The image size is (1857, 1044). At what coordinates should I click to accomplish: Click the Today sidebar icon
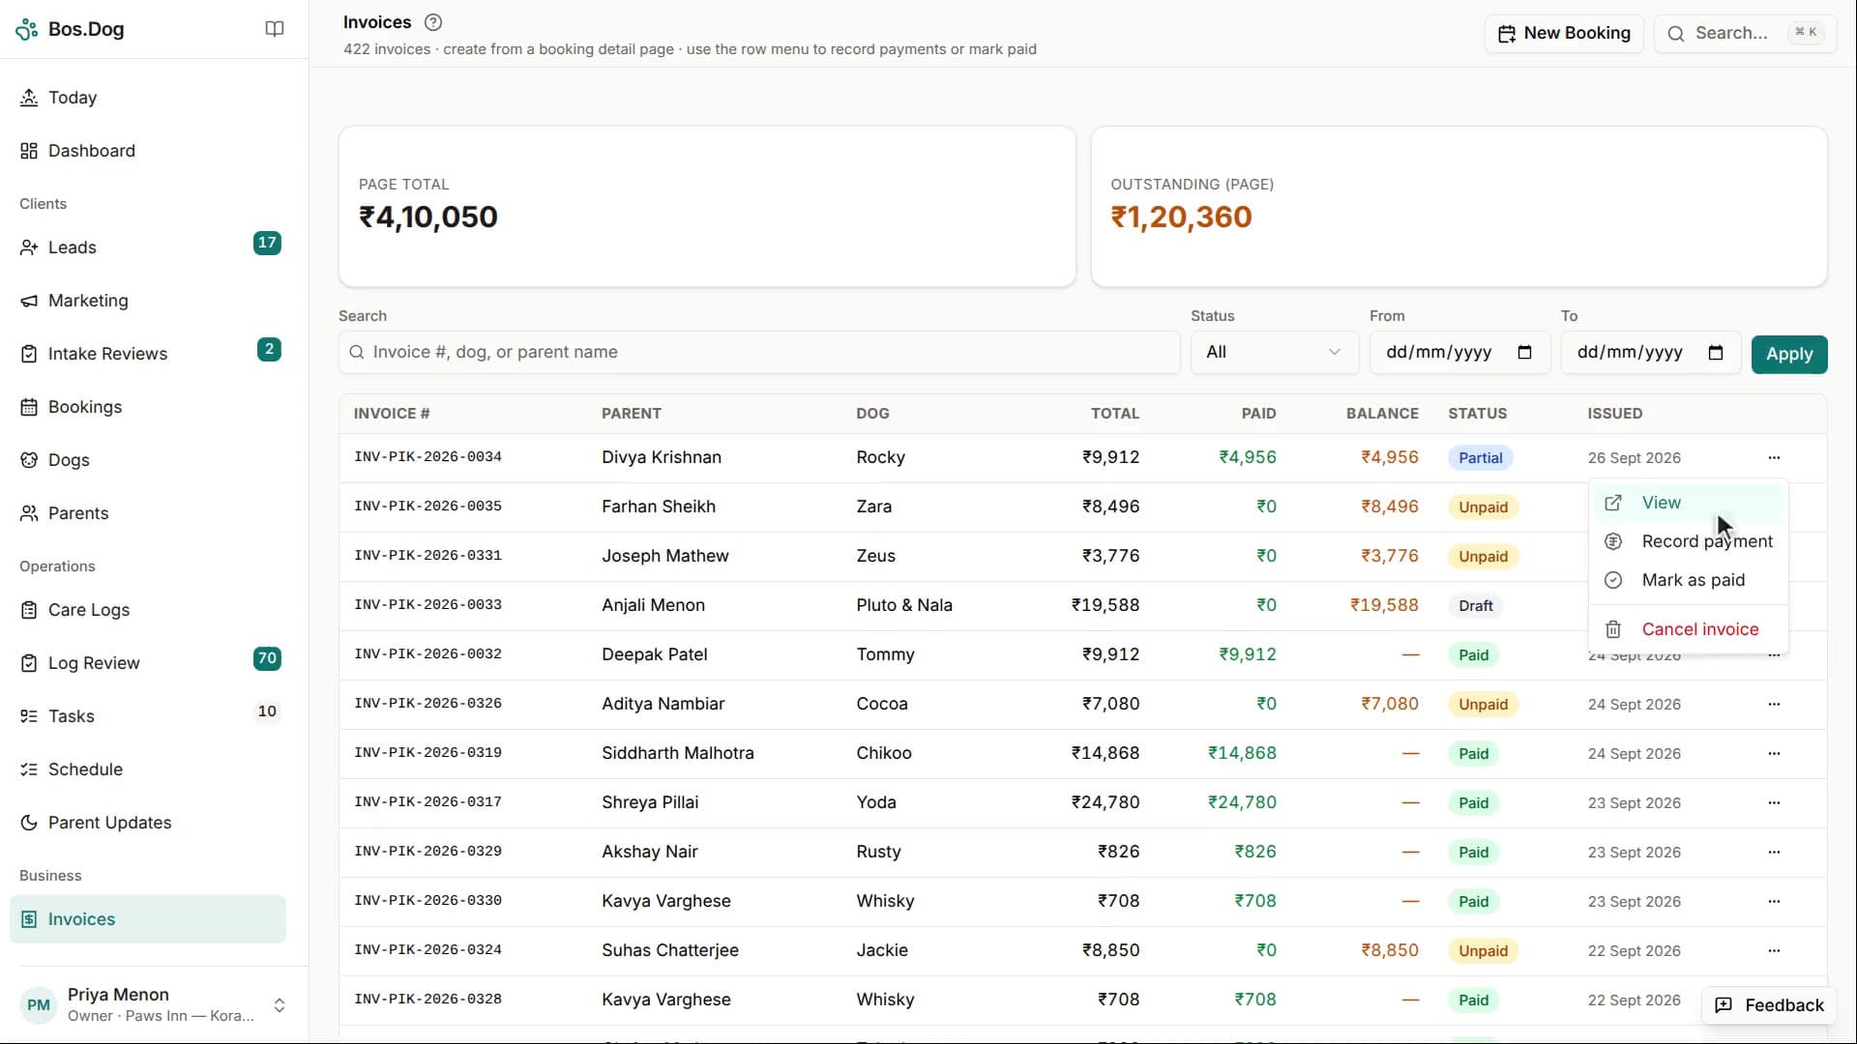click(x=29, y=98)
